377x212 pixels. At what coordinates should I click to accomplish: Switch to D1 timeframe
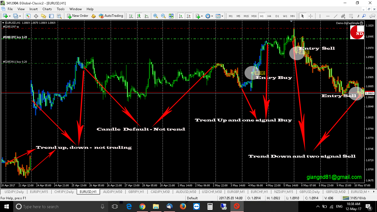pyautogui.click(x=277, y=16)
